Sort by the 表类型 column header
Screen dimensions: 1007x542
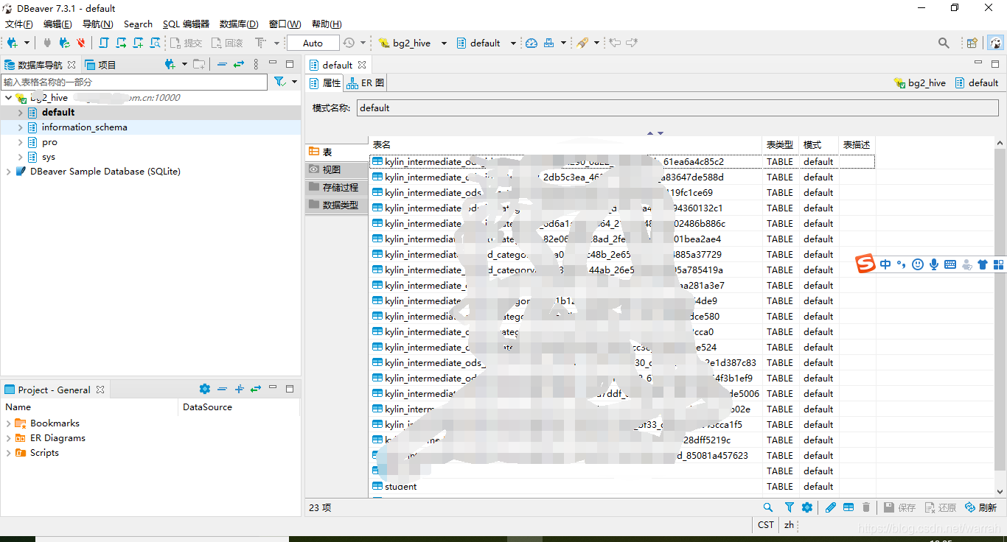(780, 145)
